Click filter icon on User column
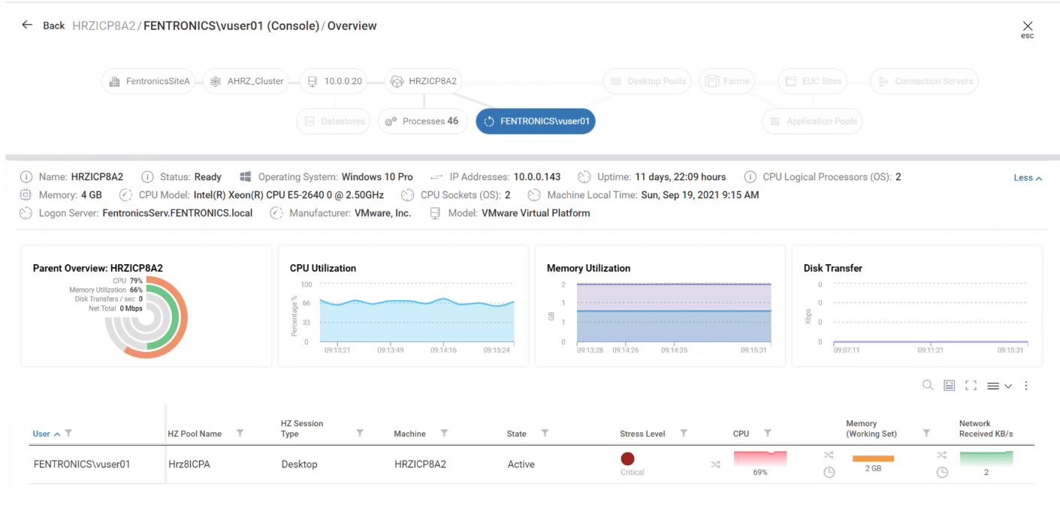The image size is (1060, 505). point(68,433)
